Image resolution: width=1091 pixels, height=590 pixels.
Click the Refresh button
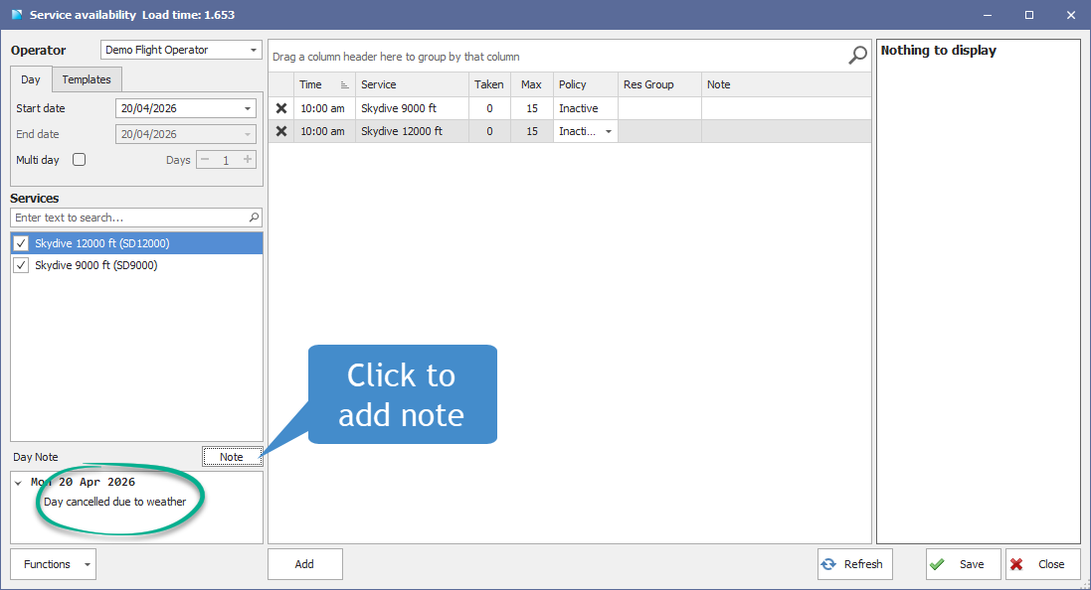(x=854, y=564)
